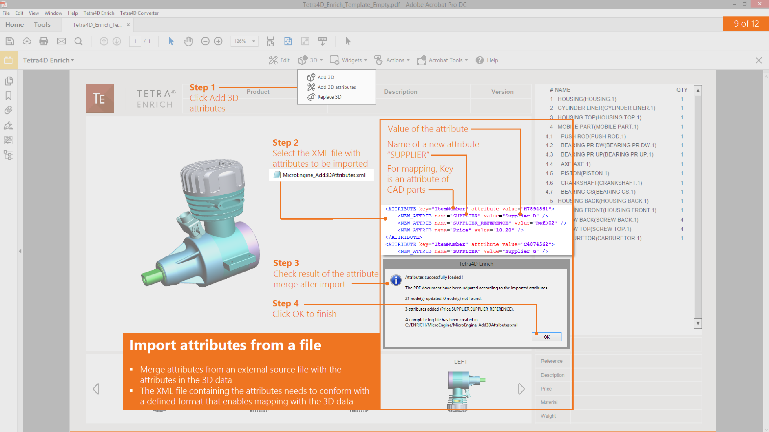Open the File menu
Screen dimensions: 769x432
point(6,13)
